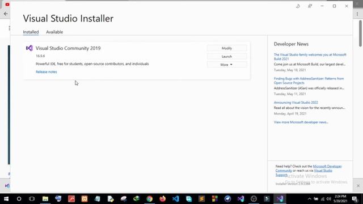Viewport: 363px width, 204px height.
Task: Open File Explorer from the taskbar
Action: point(45,199)
